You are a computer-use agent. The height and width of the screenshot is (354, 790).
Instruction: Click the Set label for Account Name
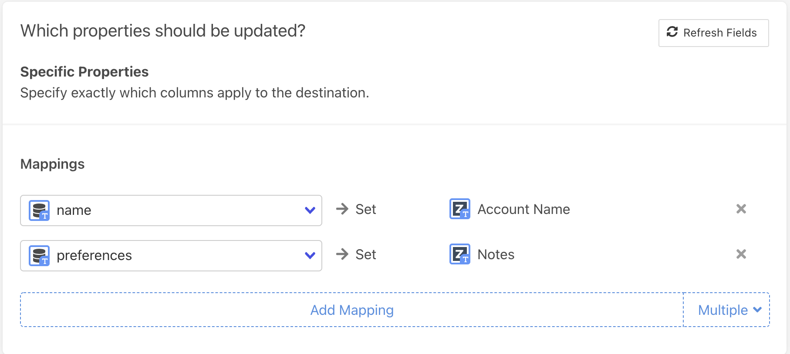[x=365, y=209]
